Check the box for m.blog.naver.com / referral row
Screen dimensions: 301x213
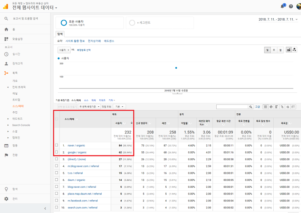(x=56, y=166)
